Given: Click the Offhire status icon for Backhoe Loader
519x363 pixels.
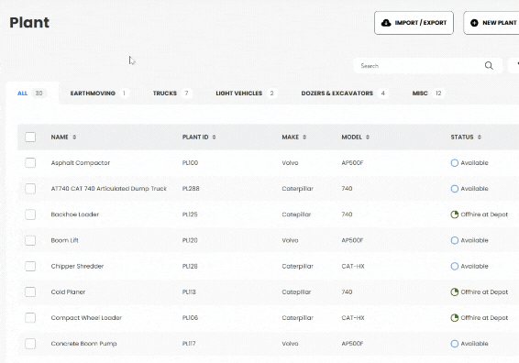Looking at the screenshot, I should (455, 214).
